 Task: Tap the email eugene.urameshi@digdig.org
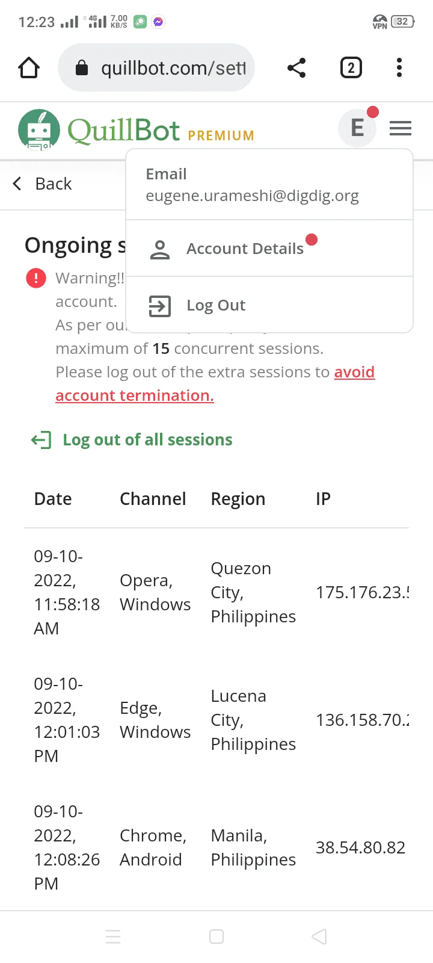click(253, 196)
